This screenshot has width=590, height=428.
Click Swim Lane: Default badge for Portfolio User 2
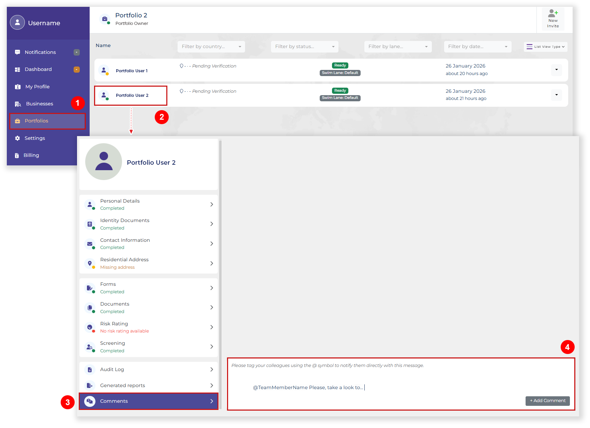[x=340, y=98]
